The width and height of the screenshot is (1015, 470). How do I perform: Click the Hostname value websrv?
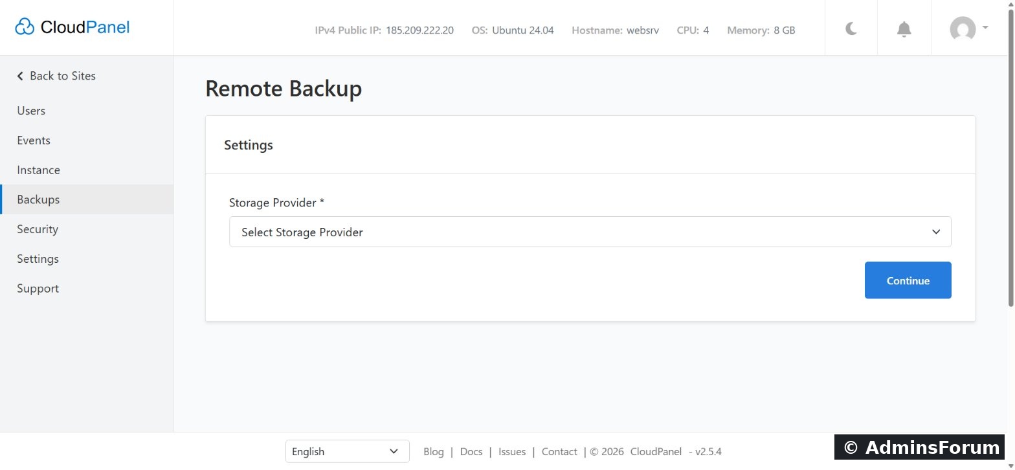643,30
